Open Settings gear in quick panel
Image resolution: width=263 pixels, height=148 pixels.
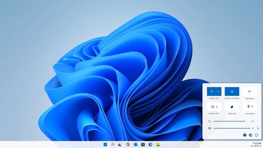(245, 135)
